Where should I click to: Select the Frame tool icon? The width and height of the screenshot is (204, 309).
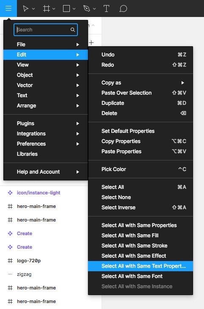47,8
